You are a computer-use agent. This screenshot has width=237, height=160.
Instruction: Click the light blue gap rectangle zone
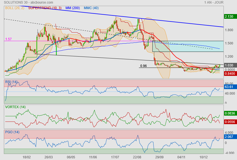pos(187,46)
